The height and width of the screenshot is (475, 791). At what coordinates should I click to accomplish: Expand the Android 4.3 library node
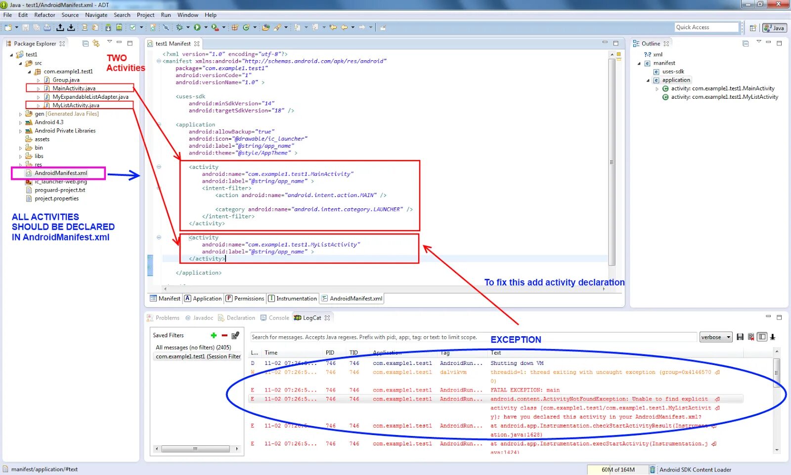[x=21, y=122]
